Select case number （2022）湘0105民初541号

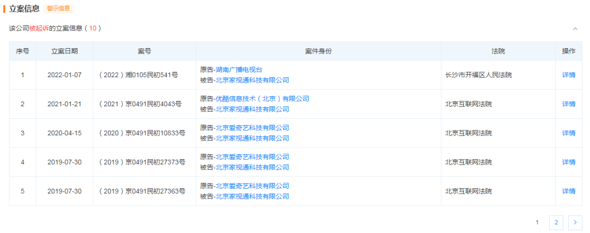[x=138, y=75]
